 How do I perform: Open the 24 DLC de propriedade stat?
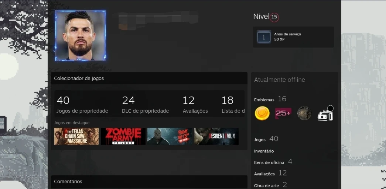point(145,105)
